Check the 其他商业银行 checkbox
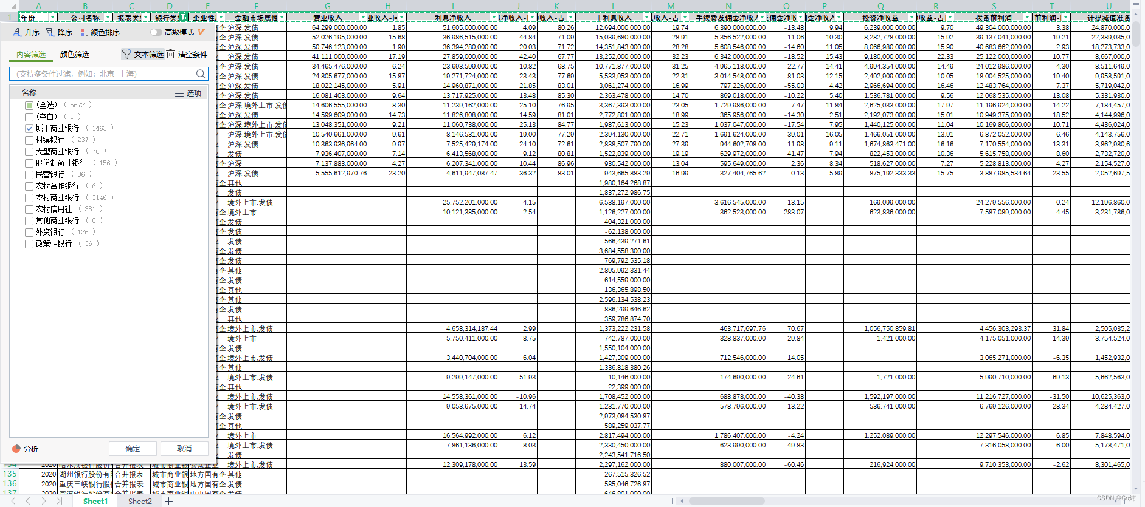This screenshot has width=1145, height=507. coord(29,220)
